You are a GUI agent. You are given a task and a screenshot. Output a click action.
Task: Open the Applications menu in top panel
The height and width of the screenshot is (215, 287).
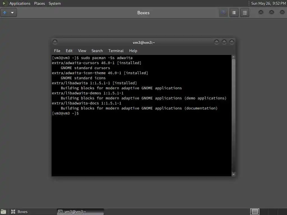point(20,3)
